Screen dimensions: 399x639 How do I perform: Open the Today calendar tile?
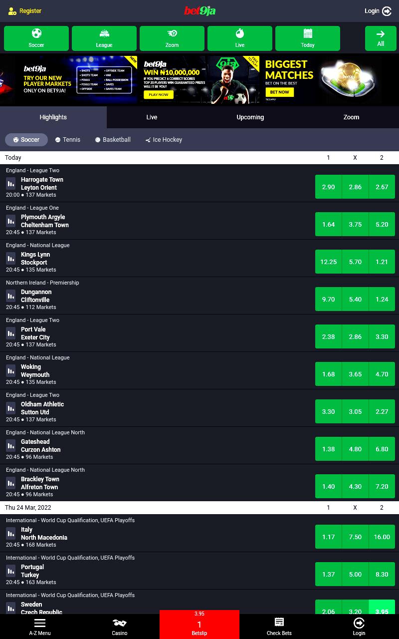coord(308,38)
